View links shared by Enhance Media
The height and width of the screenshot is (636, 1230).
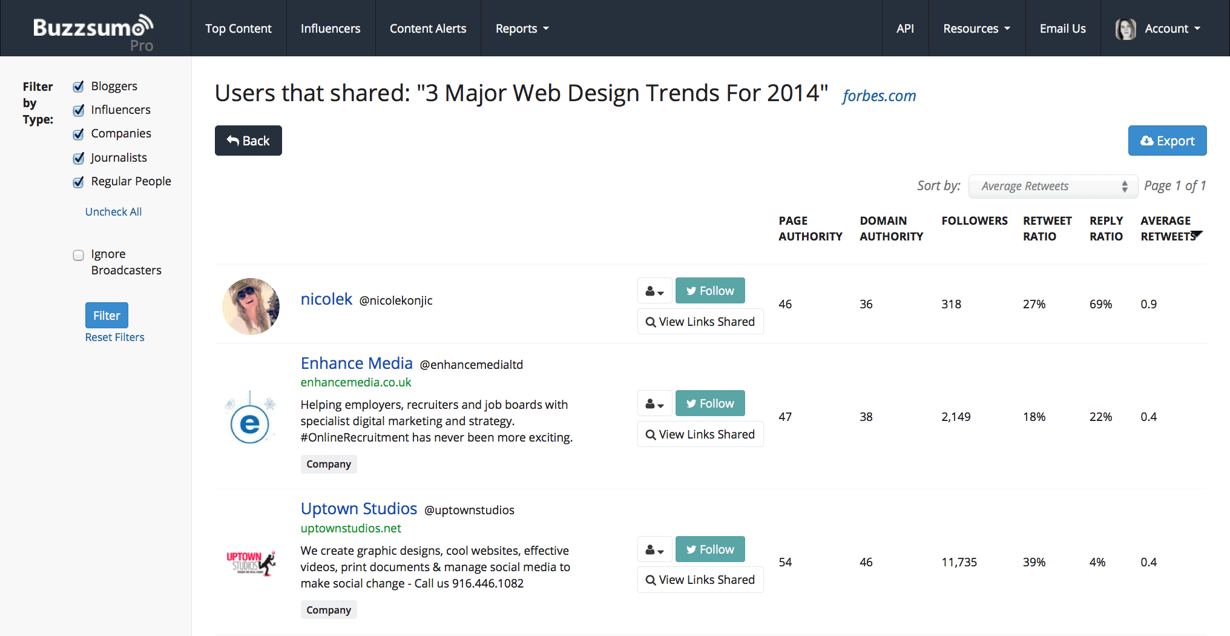[700, 434]
